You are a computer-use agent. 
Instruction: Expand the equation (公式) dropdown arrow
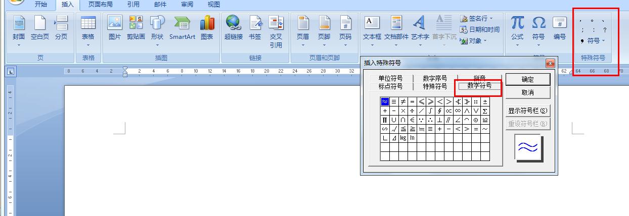[517, 45]
